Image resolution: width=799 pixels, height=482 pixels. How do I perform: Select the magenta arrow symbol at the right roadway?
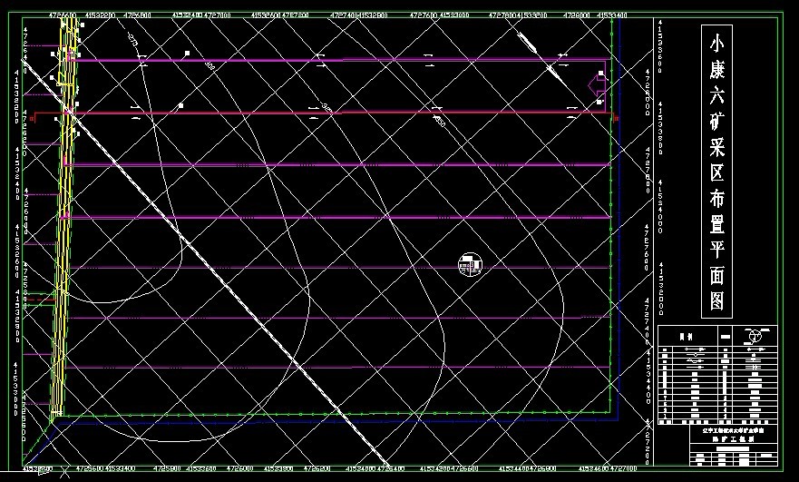596,85
